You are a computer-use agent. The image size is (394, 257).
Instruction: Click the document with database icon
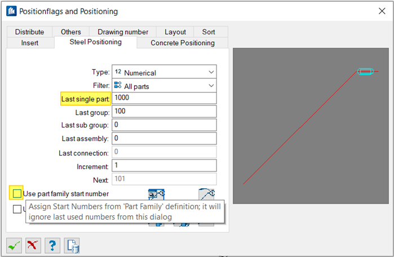72,245
